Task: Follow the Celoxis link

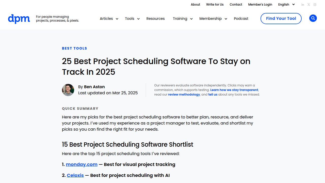Action: (x=75, y=175)
